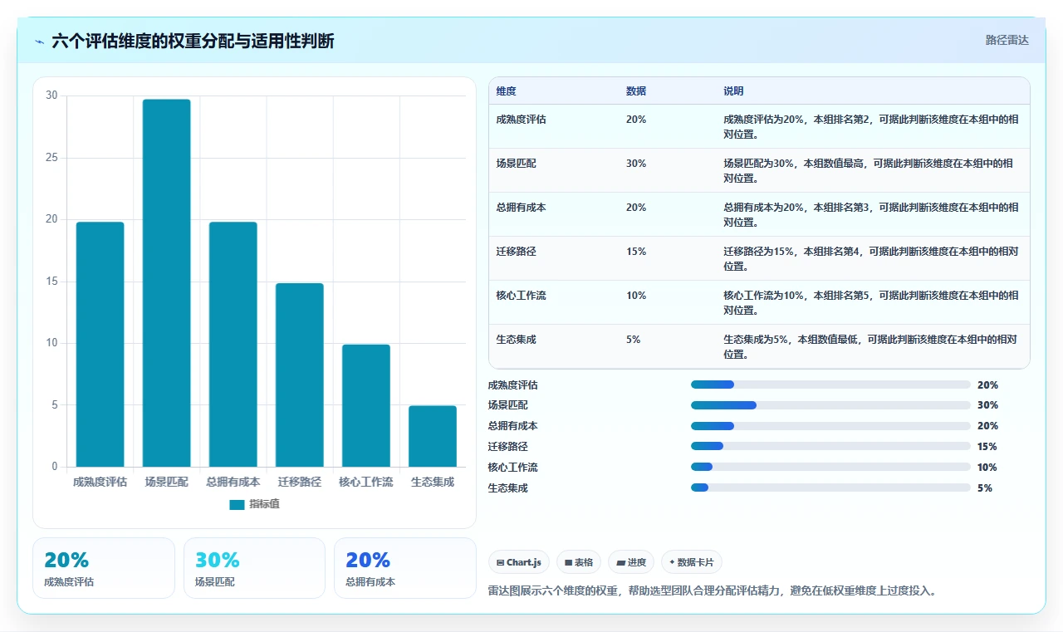
Task: Click the 15% value in table
Action: coord(636,252)
